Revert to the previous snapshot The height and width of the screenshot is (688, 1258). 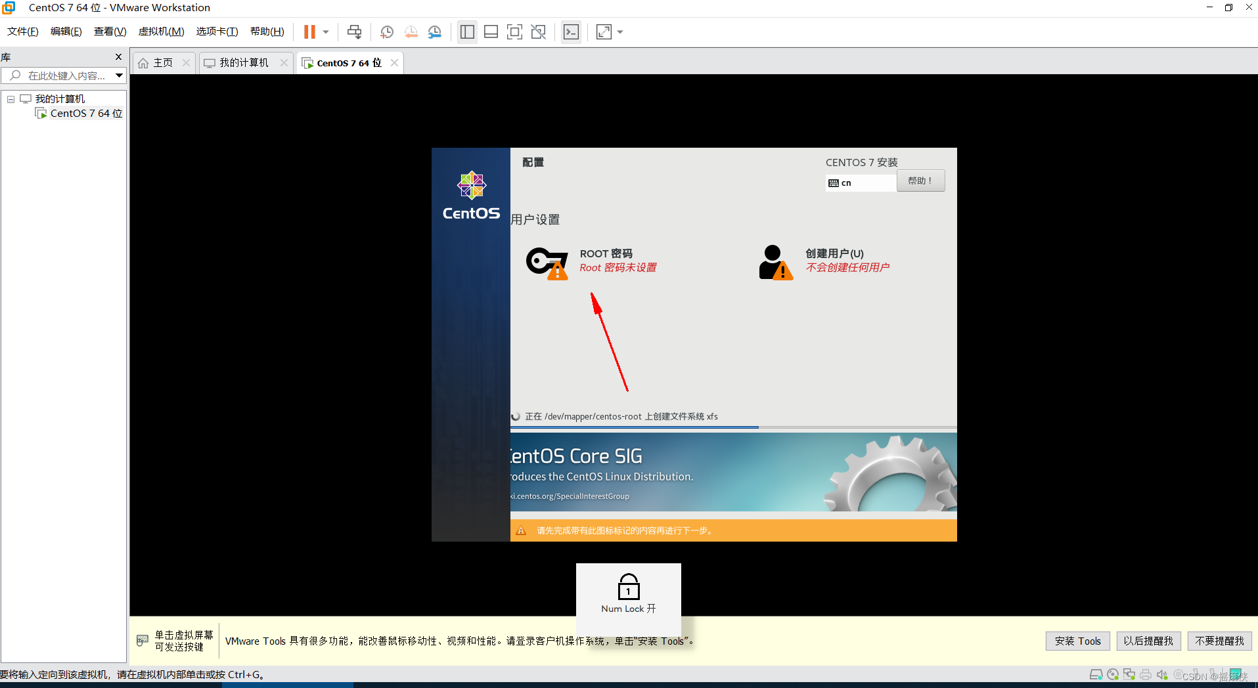point(411,32)
